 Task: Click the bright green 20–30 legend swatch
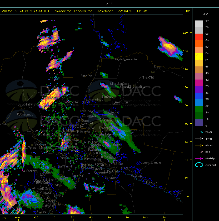[x=199, y=109]
